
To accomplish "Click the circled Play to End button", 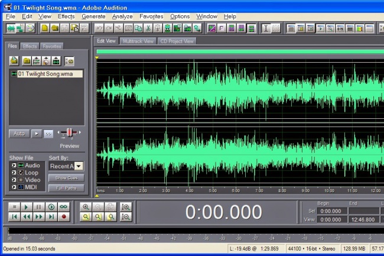I will tap(51, 207).
